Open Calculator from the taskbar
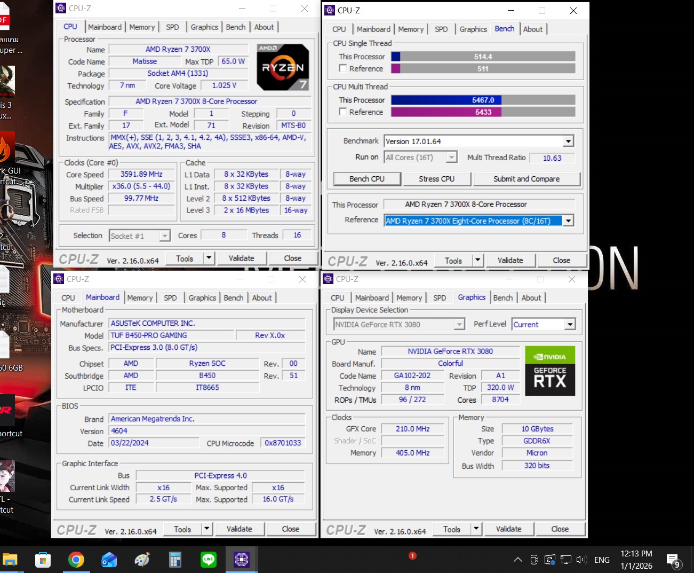This screenshot has height=573, width=694. point(175,559)
